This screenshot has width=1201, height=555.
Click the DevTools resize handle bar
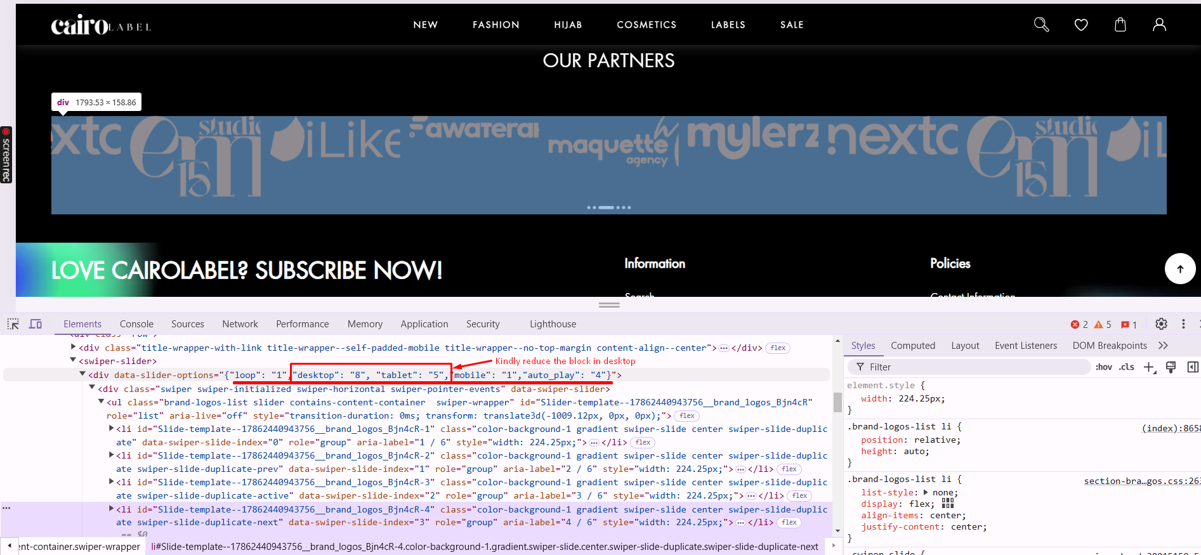click(x=609, y=305)
